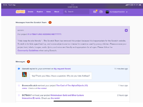This screenshot has height=107, width=143.
Task: Open the R U F$&@%ING KIDDING ME project link
Action: coord(44,34)
